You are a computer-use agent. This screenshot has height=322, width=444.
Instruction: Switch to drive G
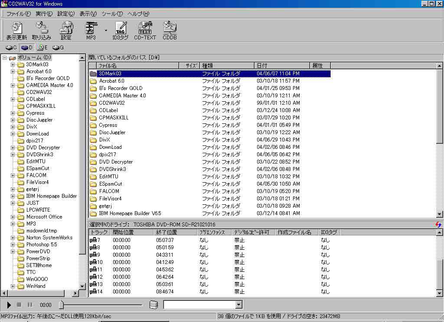coord(58,48)
